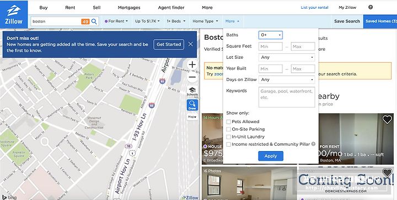This screenshot has width=397, height=200.
Task: Open the Sell menu
Action: (96, 8)
